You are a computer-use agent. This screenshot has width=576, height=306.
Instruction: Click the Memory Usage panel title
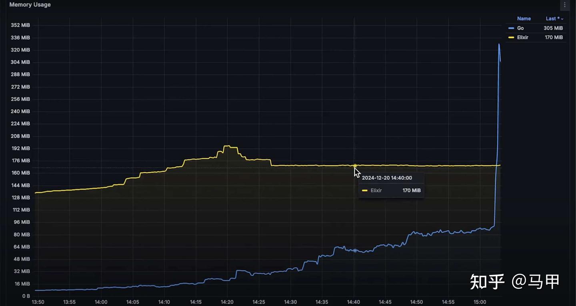(30, 5)
